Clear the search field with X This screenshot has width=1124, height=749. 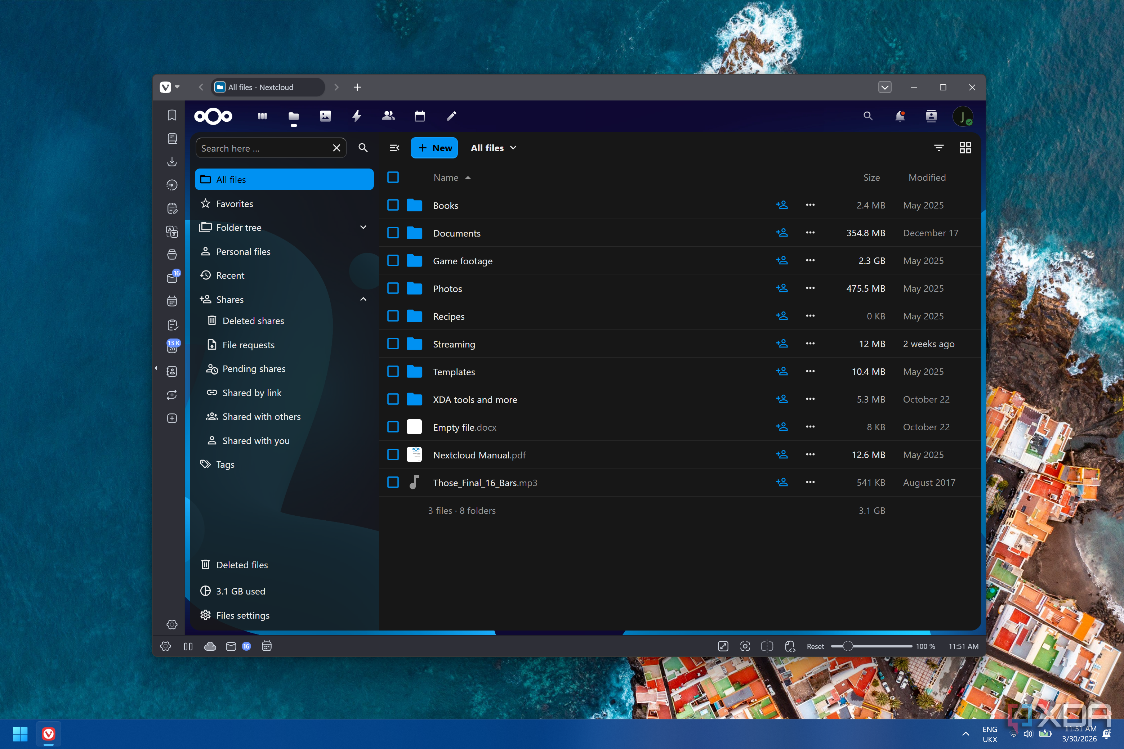336,148
